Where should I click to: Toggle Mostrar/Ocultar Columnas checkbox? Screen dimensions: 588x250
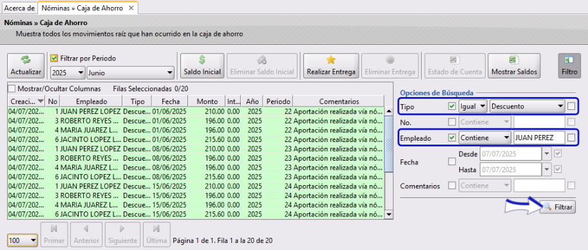tap(12, 89)
